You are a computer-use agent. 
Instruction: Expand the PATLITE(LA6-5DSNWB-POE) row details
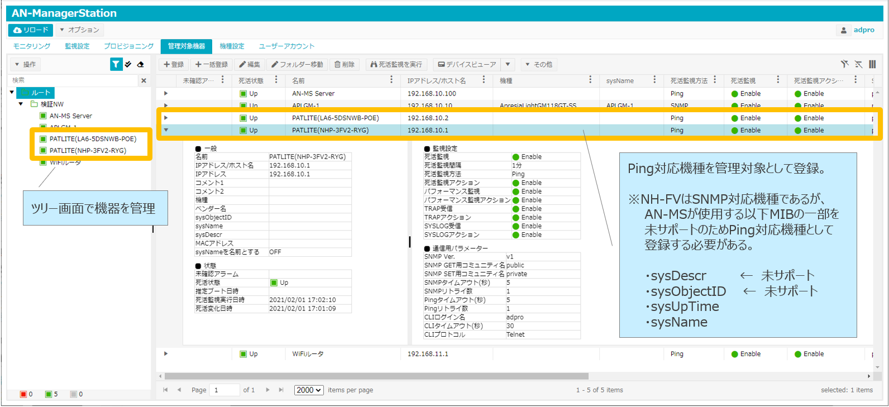pos(166,118)
